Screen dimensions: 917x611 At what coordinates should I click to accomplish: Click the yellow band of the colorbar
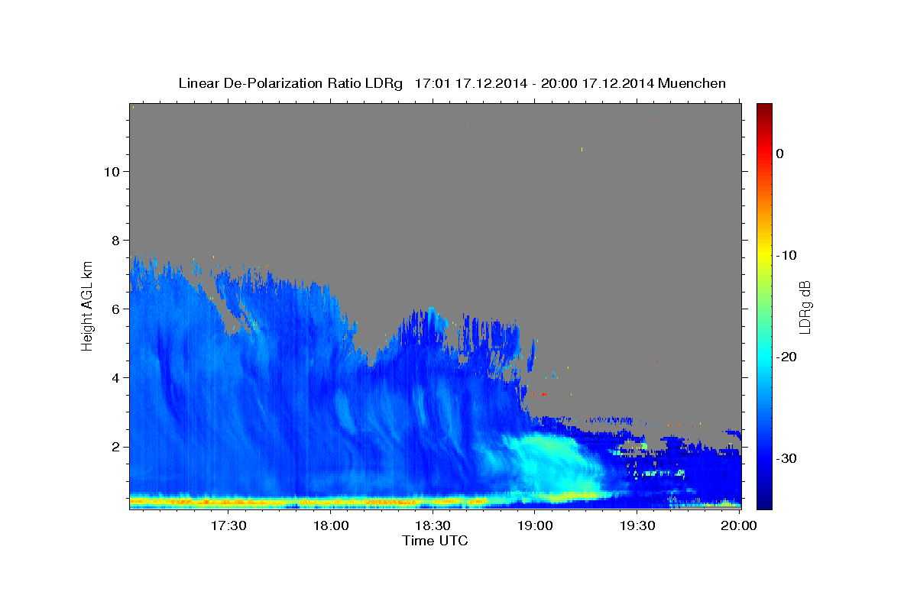tap(764, 255)
